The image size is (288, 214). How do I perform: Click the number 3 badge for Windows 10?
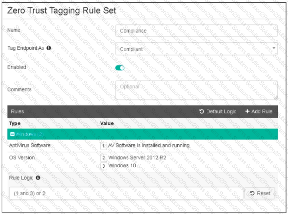pyautogui.click(x=103, y=166)
